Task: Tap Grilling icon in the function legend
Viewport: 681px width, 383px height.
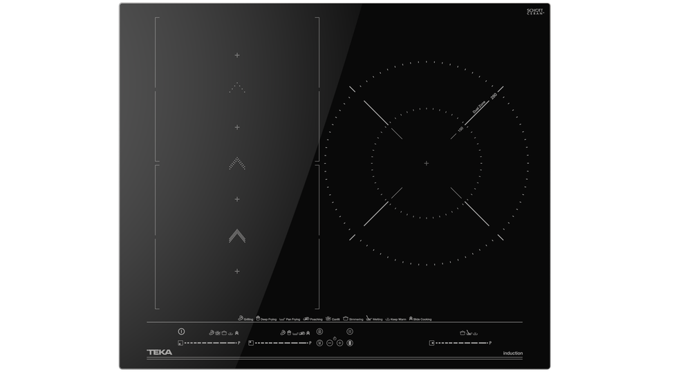Action: point(240,319)
